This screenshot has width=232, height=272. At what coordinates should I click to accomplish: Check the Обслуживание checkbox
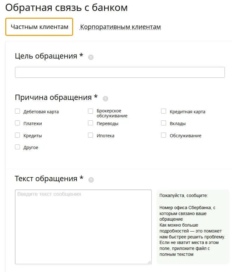[164, 135]
